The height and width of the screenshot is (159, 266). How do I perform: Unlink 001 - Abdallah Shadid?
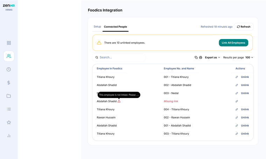click(245, 126)
